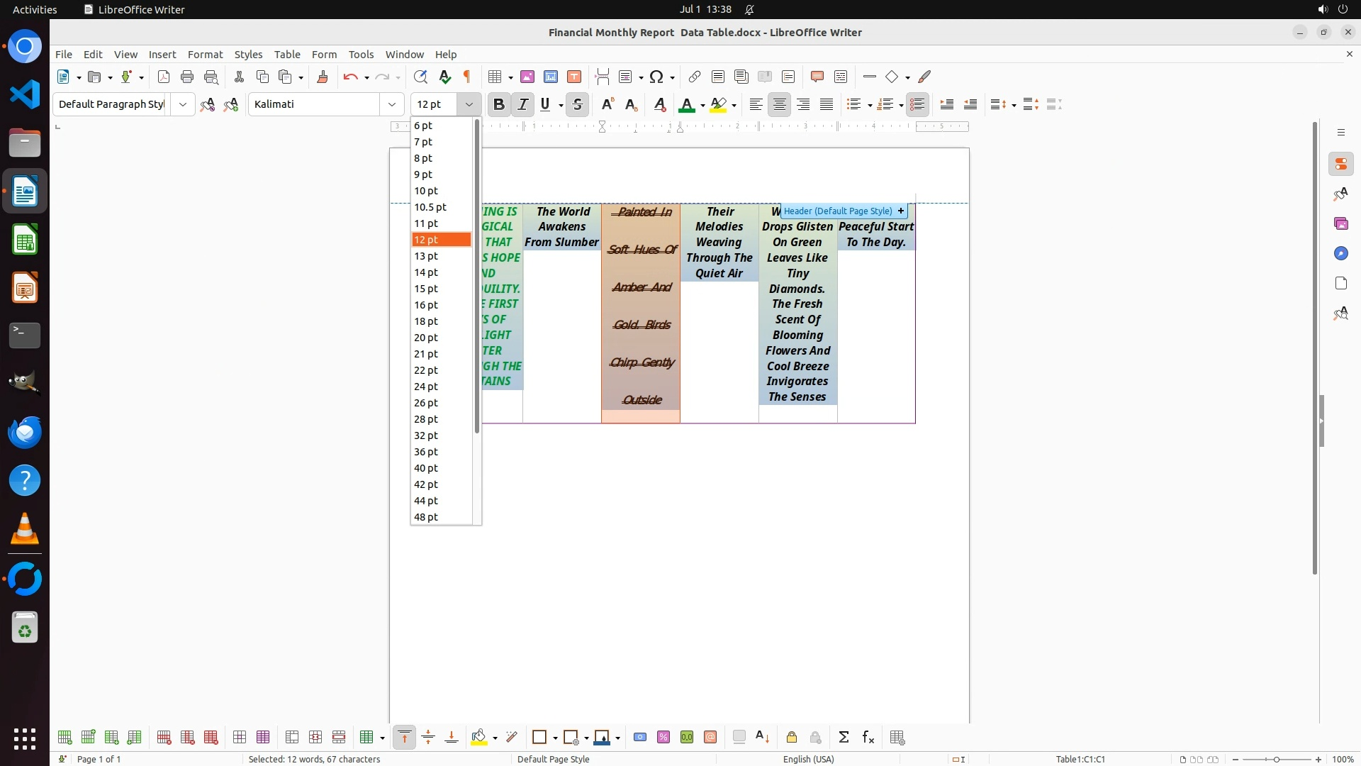
Task: Toggle Bold formatting button
Action: (499, 105)
